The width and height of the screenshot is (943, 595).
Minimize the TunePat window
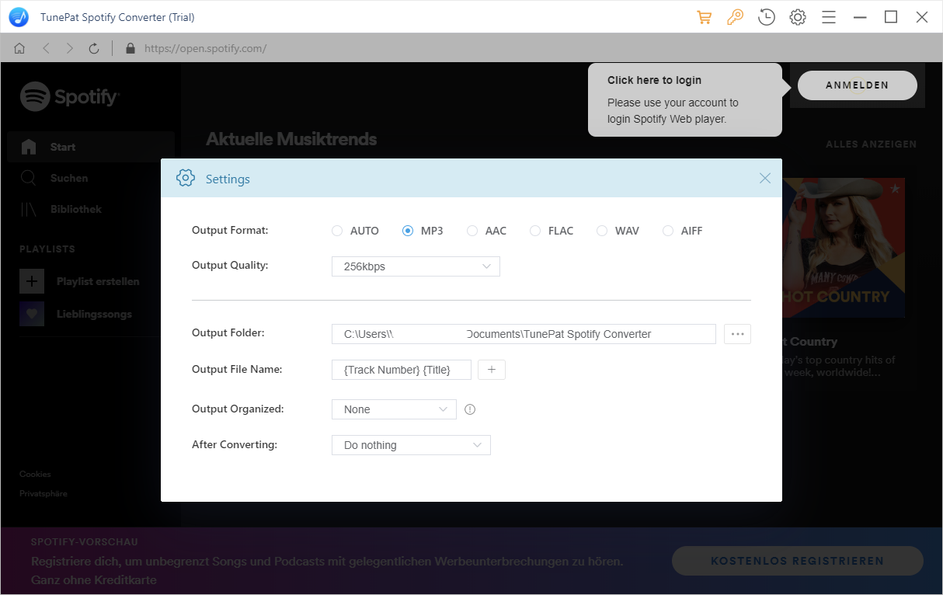(x=860, y=17)
